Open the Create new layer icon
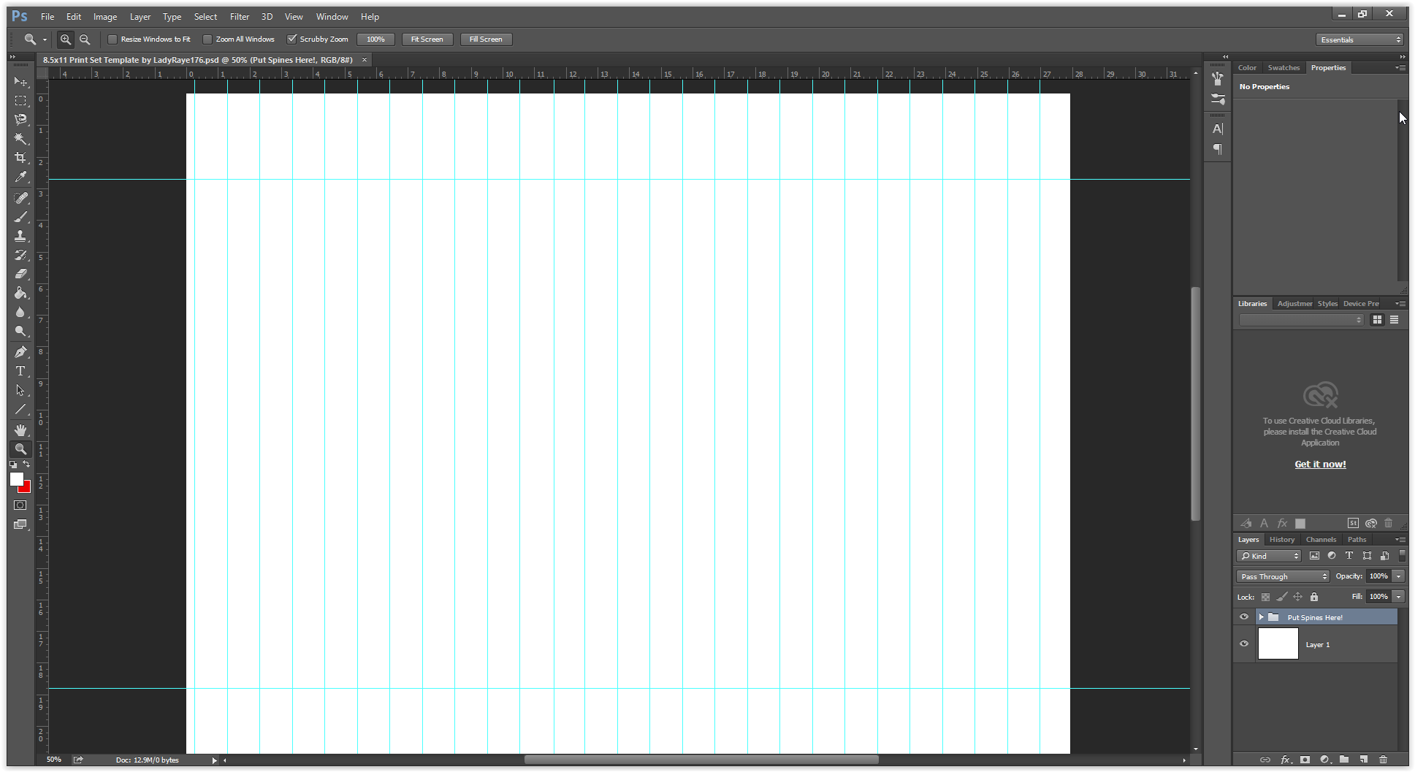The width and height of the screenshot is (1415, 772). (x=1363, y=760)
